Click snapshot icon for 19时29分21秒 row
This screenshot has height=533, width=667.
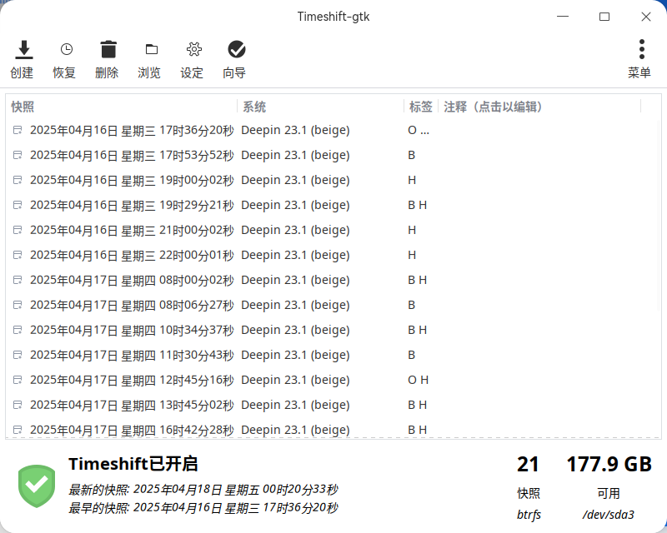[x=18, y=205]
